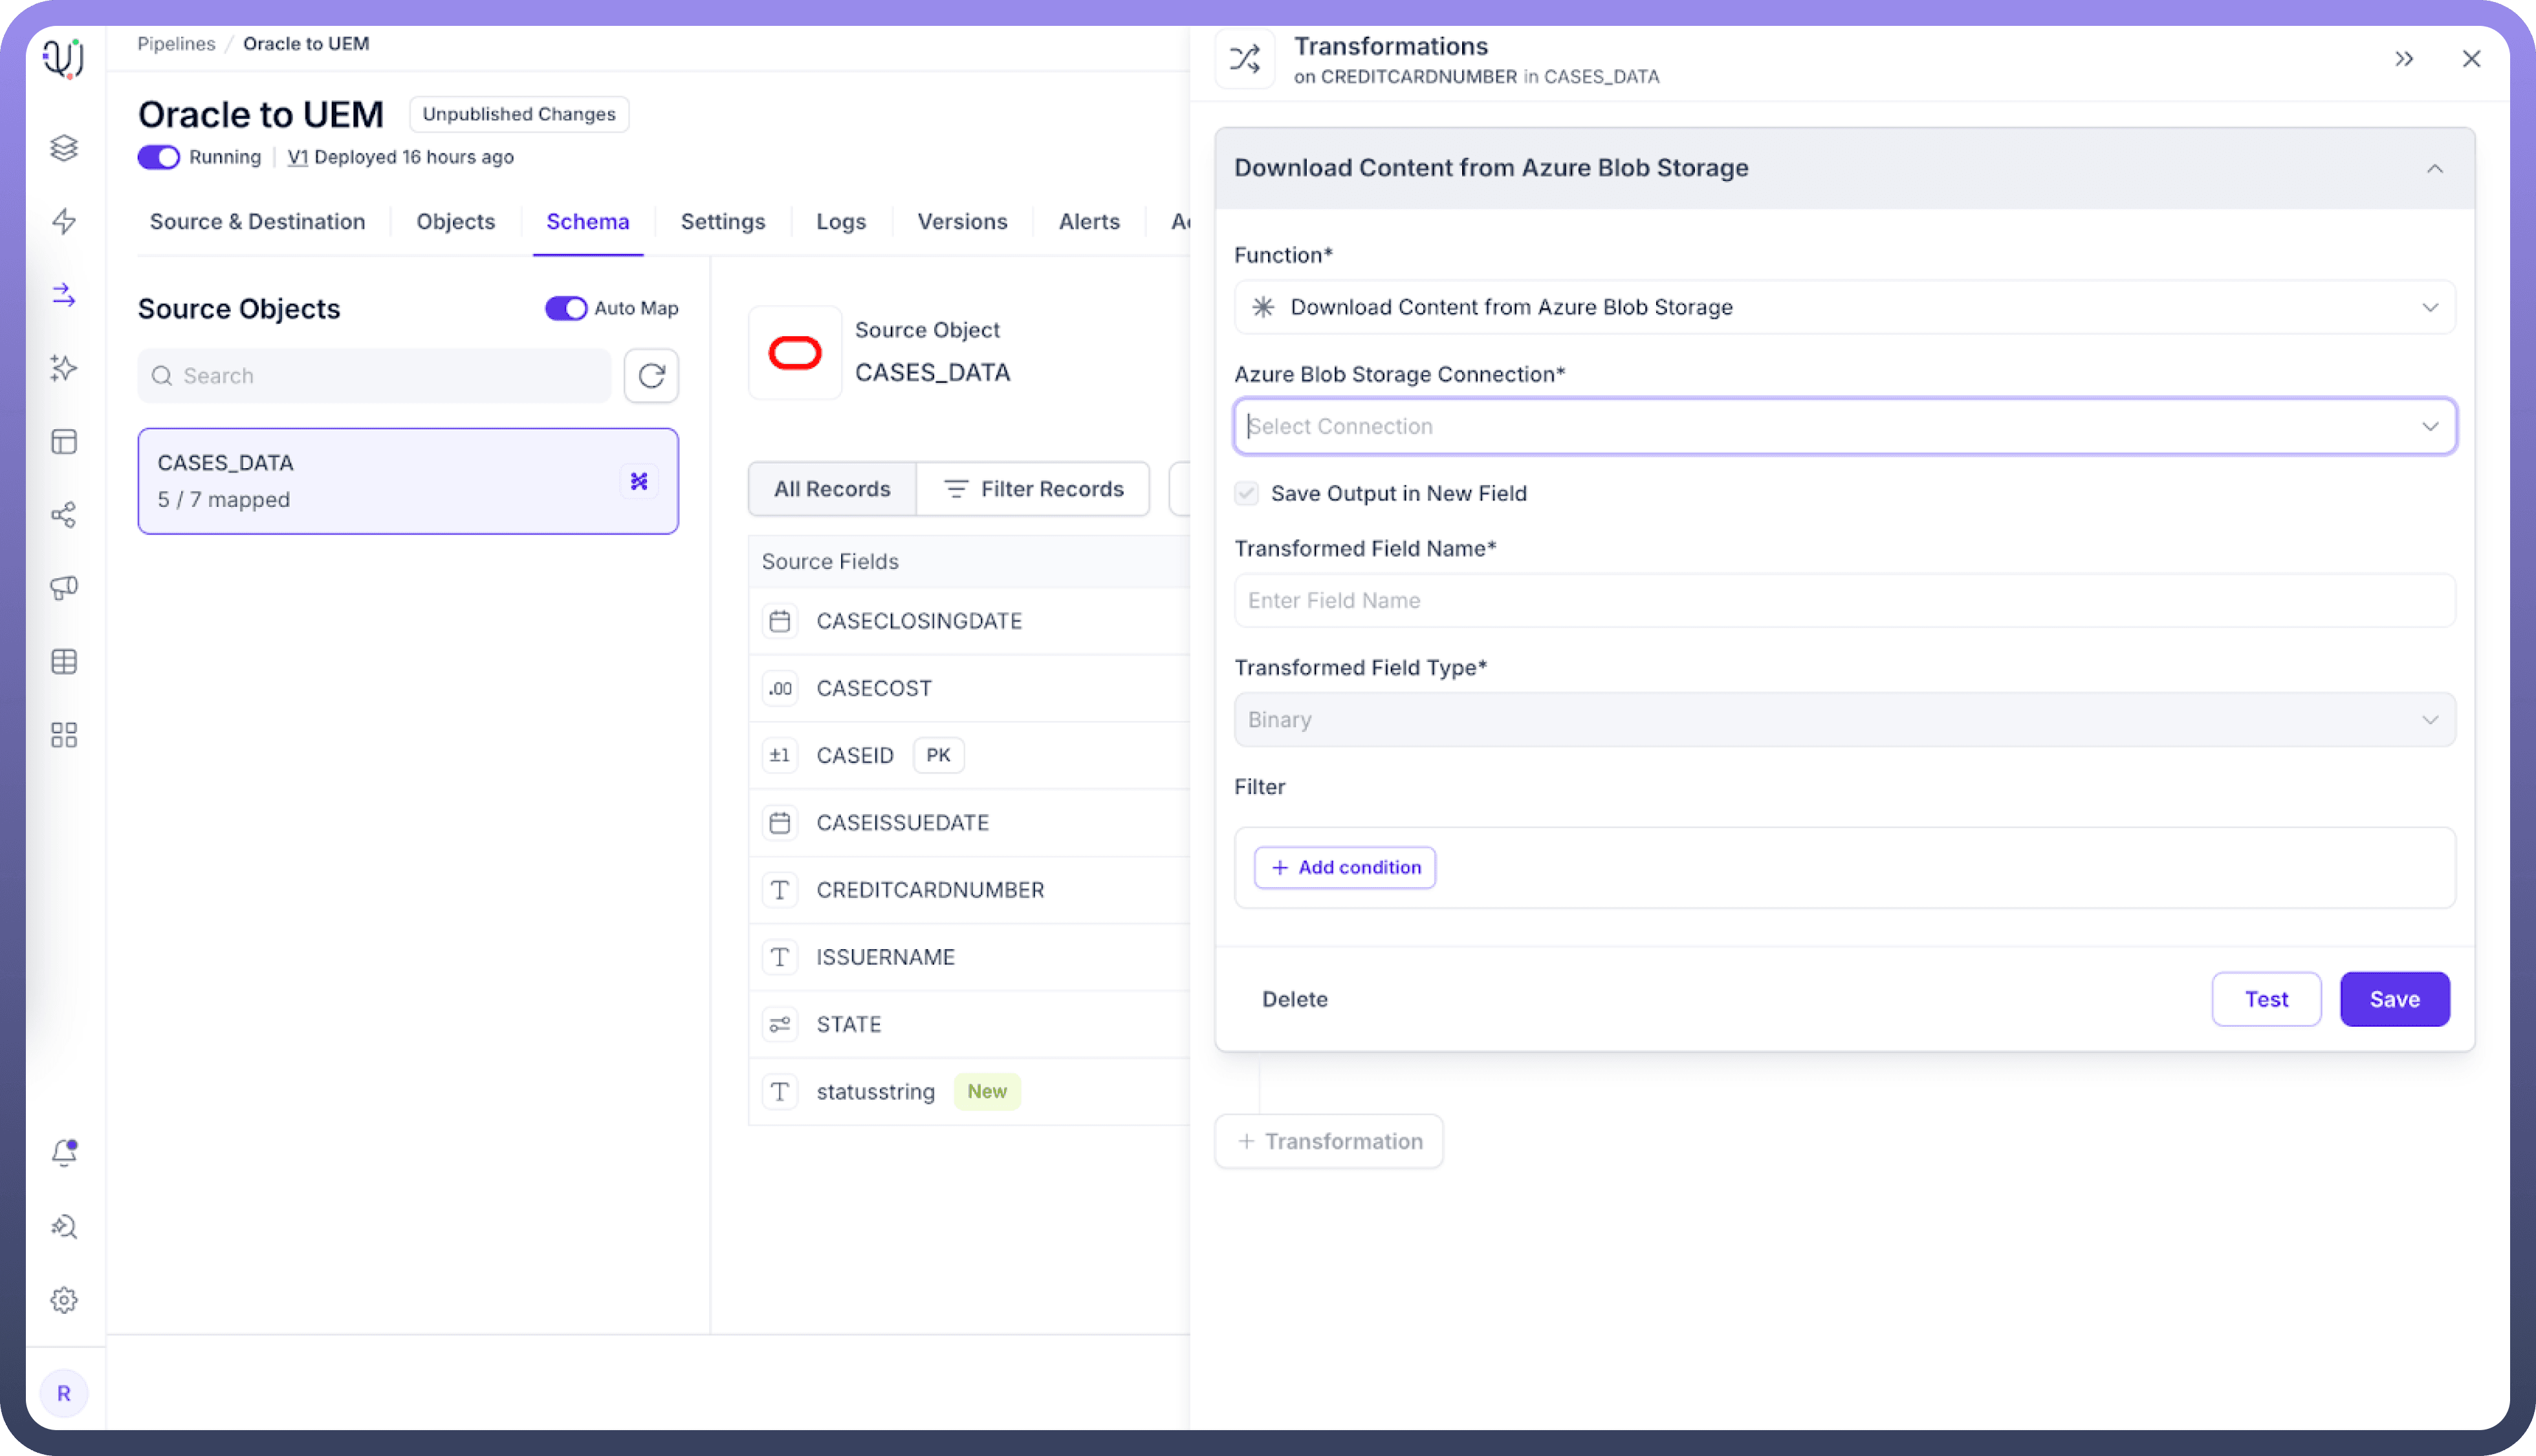This screenshot has width=2536, height=1456.
Task: Toggle the Running pipeline switch
Action: (158, 157)
